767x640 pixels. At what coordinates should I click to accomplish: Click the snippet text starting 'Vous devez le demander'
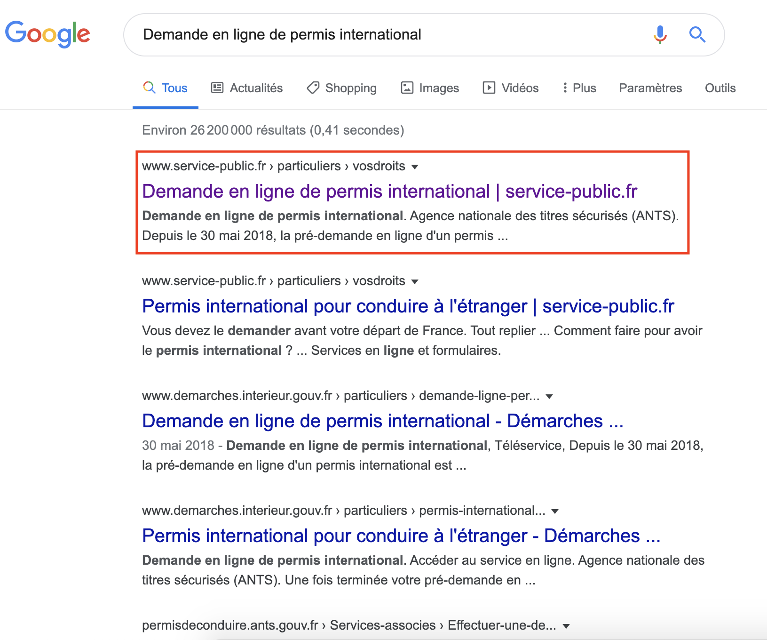click(422, 341)
